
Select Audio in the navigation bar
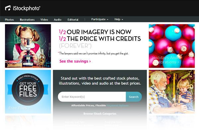click(57, 19)
